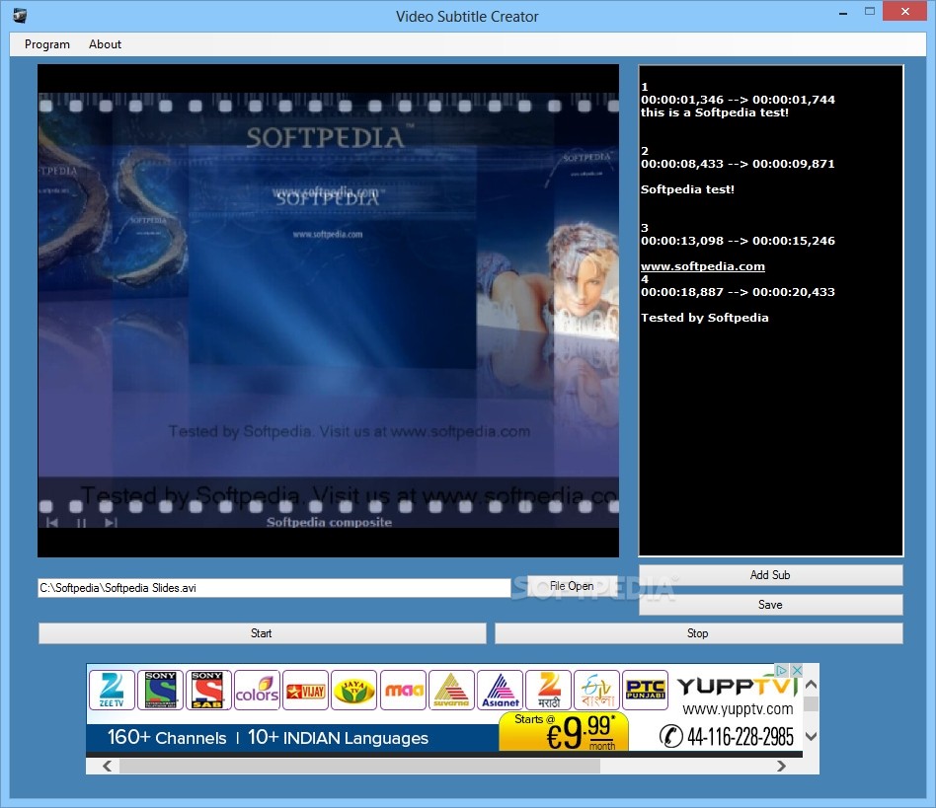This screenshot has width=936, height=808.
Task: Maximize the Video Subtitle Creator window
Action: (870, 12)
